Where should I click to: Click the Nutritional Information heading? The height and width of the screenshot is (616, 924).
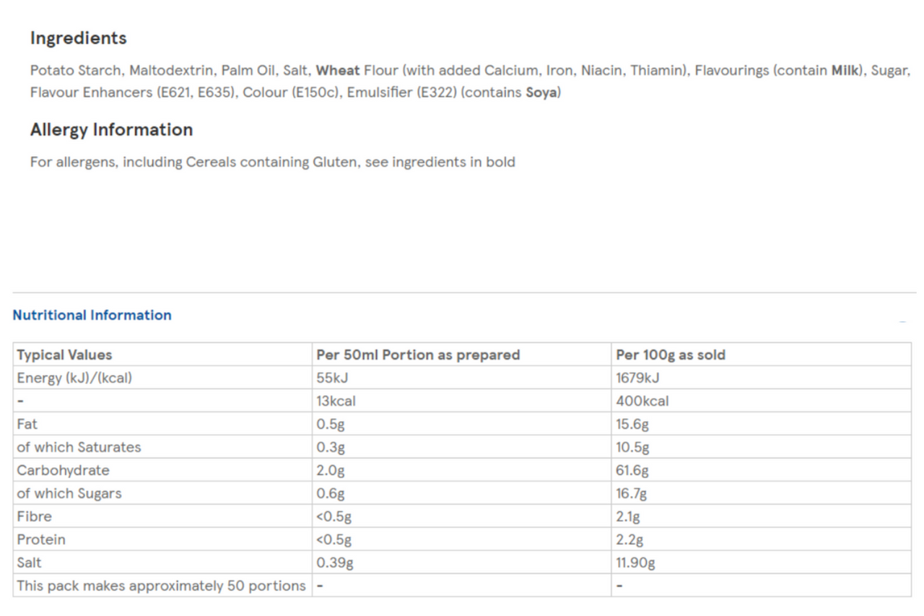[92, 315]
